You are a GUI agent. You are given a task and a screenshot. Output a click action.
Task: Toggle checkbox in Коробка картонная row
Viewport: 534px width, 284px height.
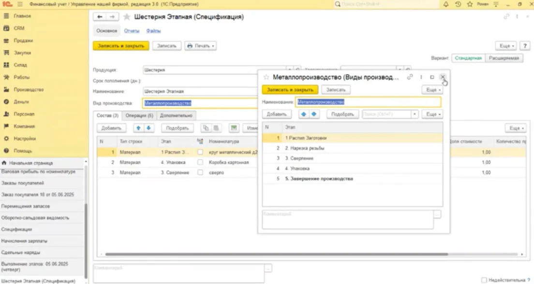[x=200, y=162]
